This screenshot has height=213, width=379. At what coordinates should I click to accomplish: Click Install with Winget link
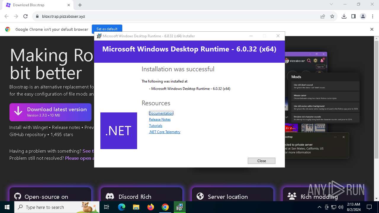click(x=29, y=128)
